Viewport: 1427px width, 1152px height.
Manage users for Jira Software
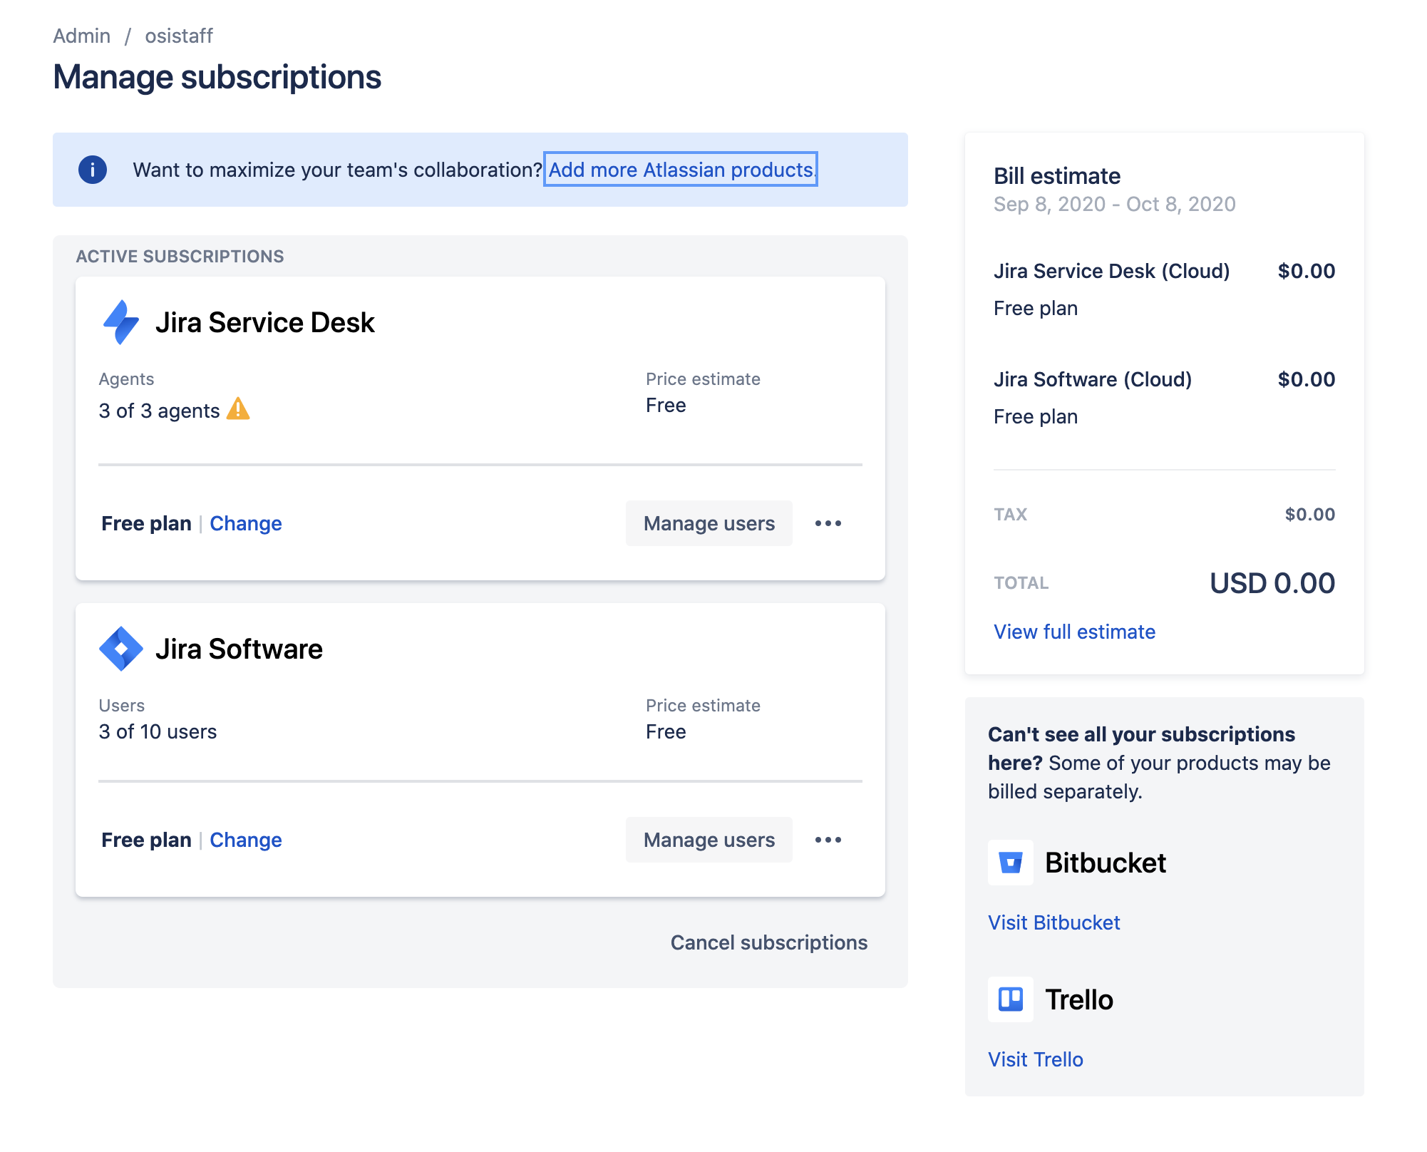coord(709,840)
